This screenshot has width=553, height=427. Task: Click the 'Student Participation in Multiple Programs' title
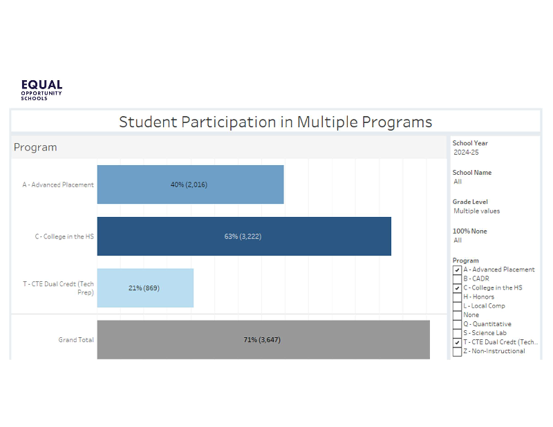(275, 122)
